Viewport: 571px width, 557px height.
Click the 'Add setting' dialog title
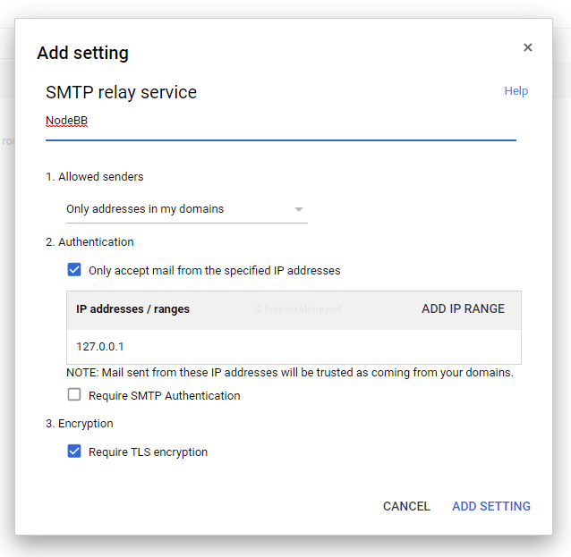82,53
